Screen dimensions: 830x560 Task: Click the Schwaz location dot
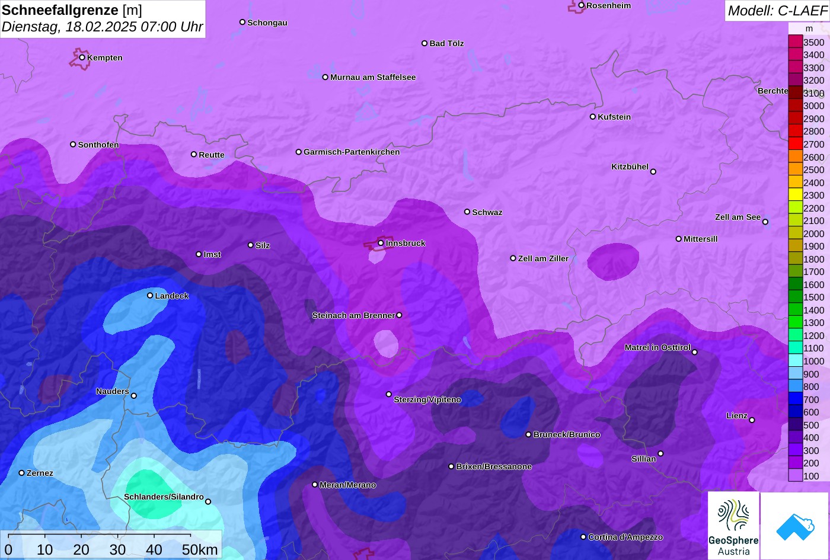[467, 212]
